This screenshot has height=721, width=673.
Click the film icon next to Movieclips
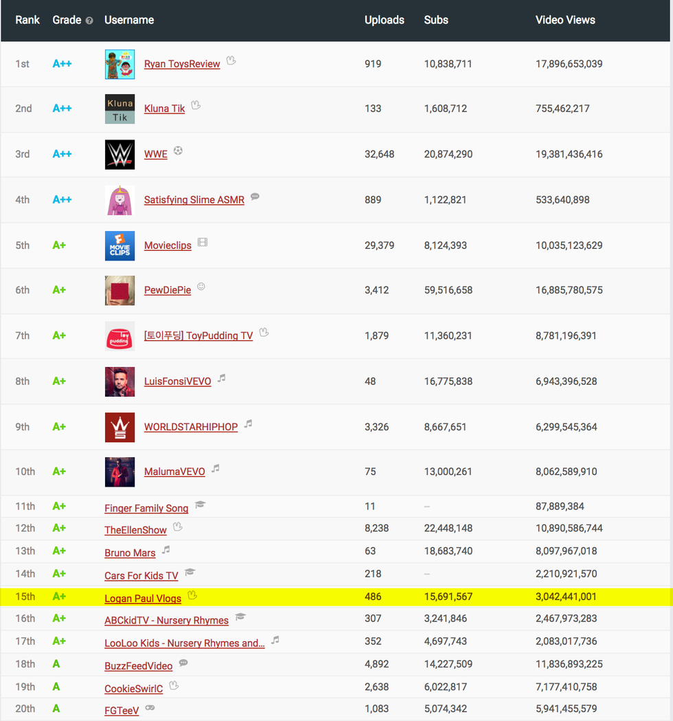pos(202,243)
